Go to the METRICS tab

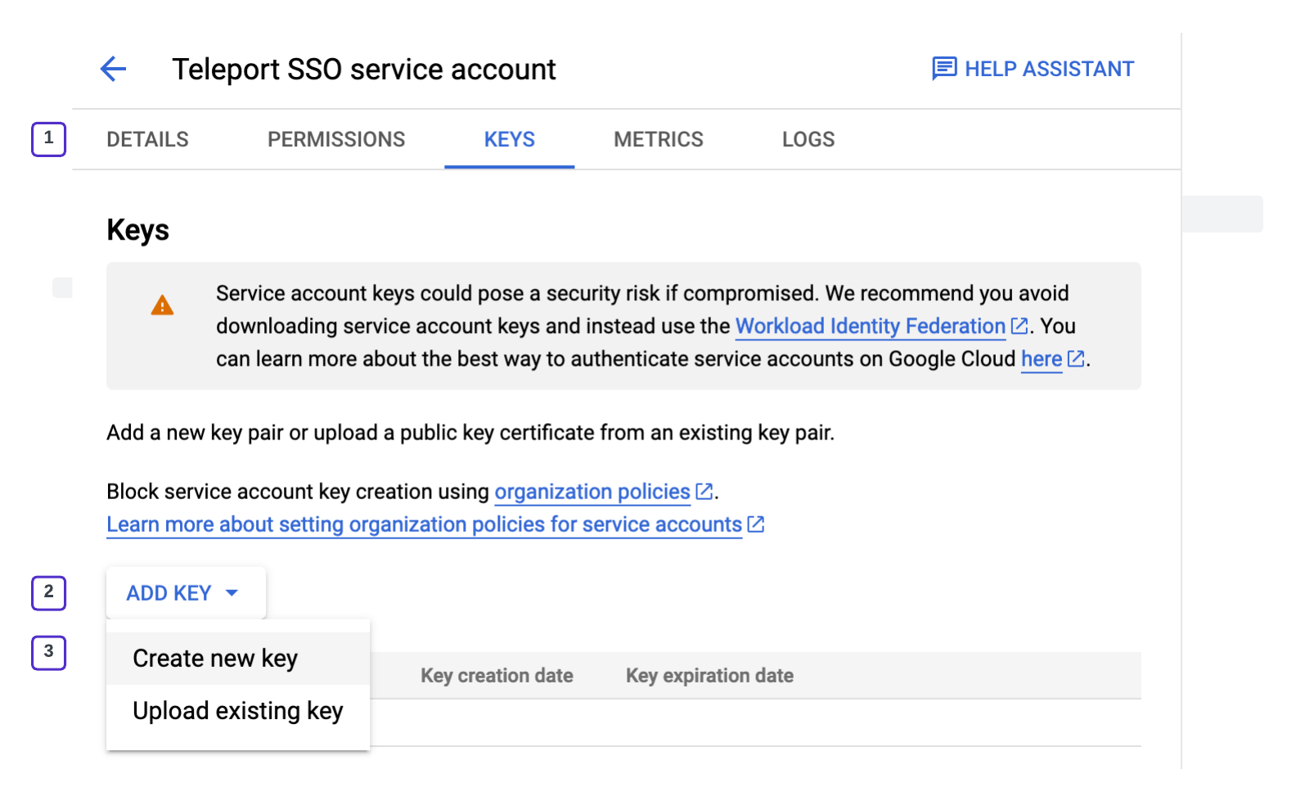[x=658, y=139]
